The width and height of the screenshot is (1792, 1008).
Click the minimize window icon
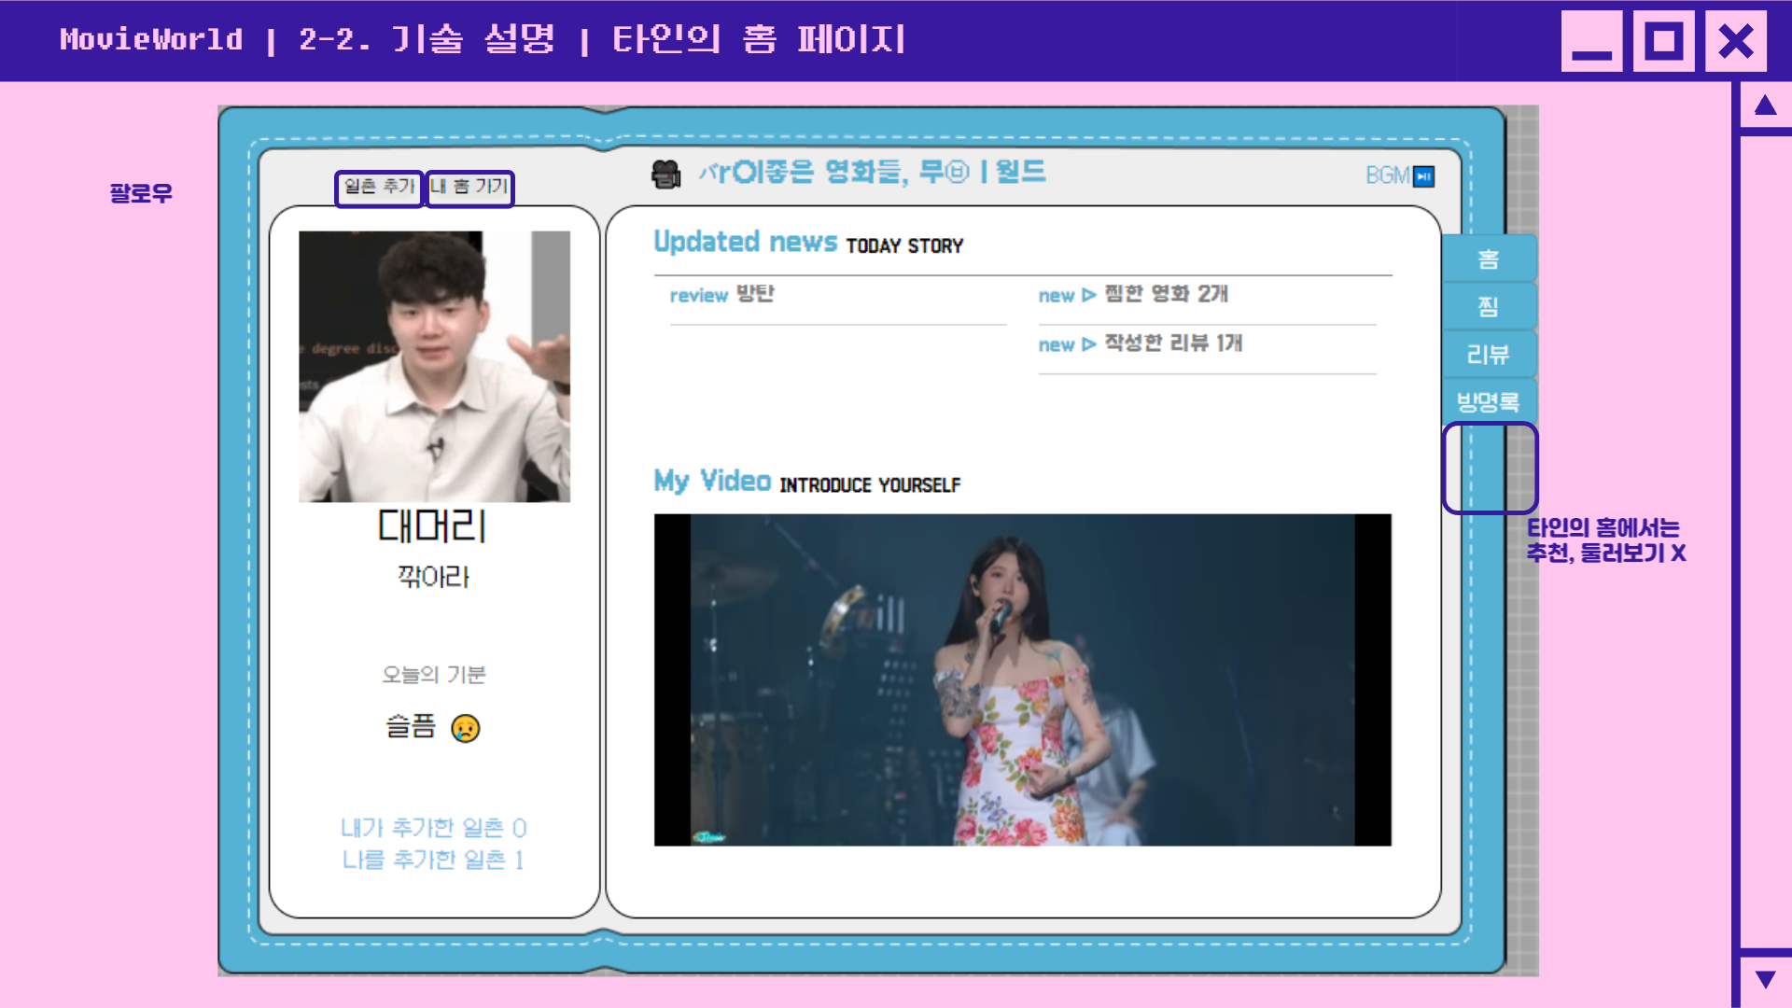1592,42
